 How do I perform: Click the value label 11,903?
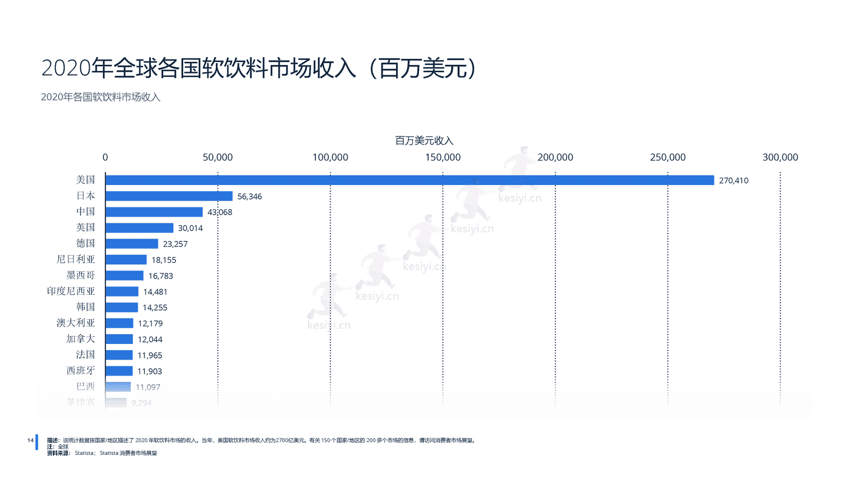click(x=150, y=371)
